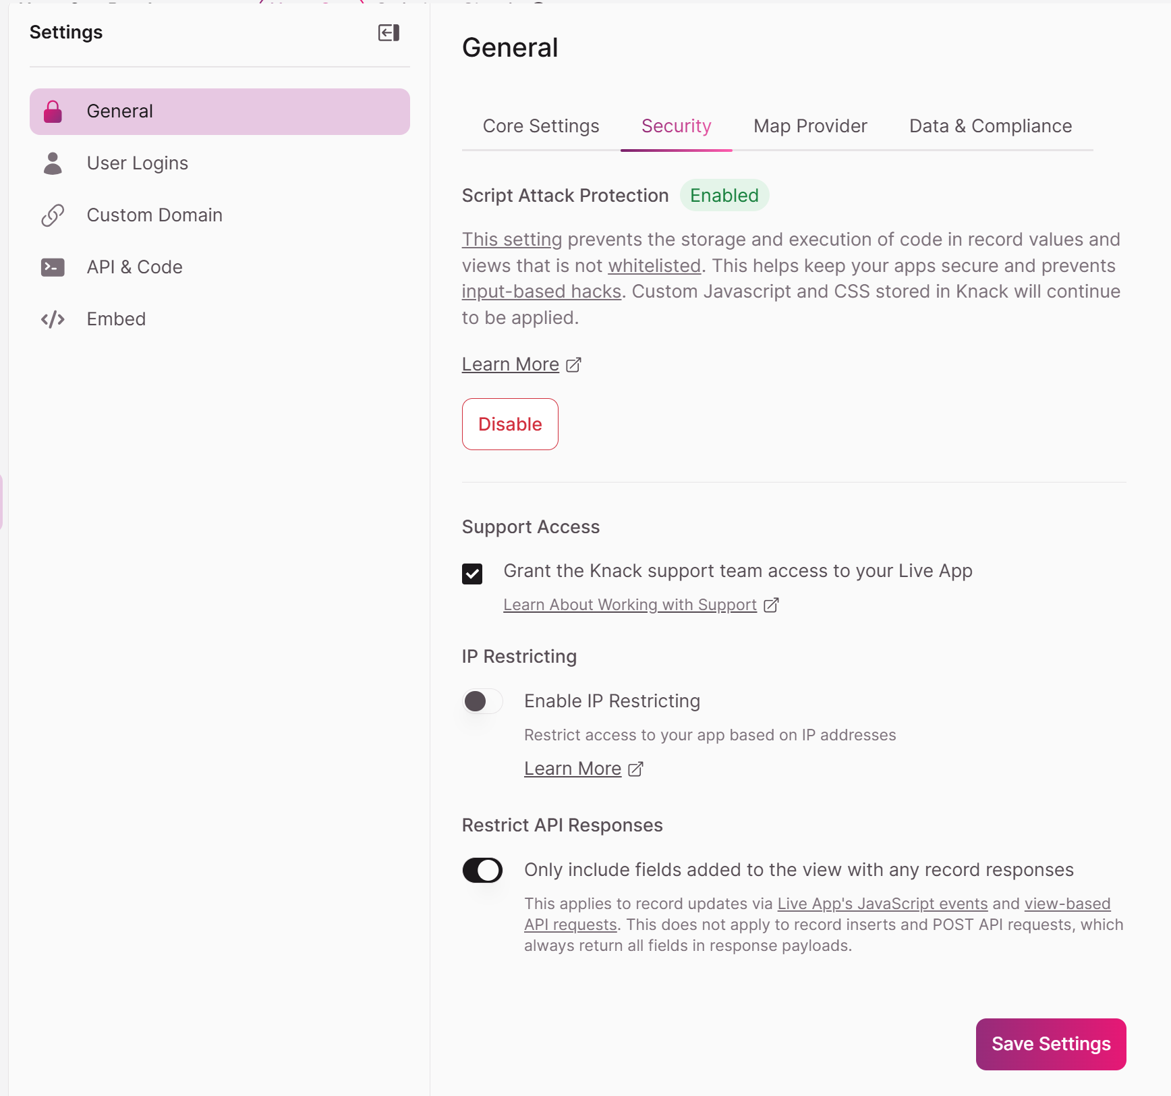Click external link icon after IP Restricting Learn More

pyautogui.click(x=635, y=769)
